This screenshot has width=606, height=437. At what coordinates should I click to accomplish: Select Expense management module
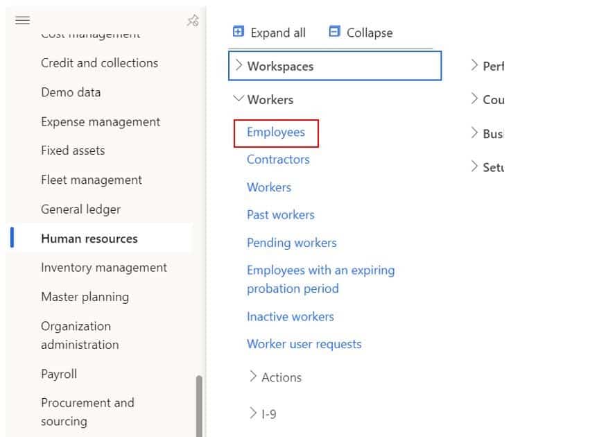click(x=101, y=122)
